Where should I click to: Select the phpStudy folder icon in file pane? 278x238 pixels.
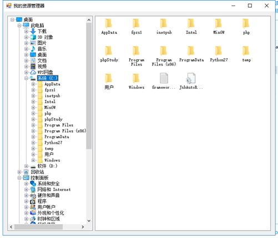pyautogui.click(x=109, y=51)
